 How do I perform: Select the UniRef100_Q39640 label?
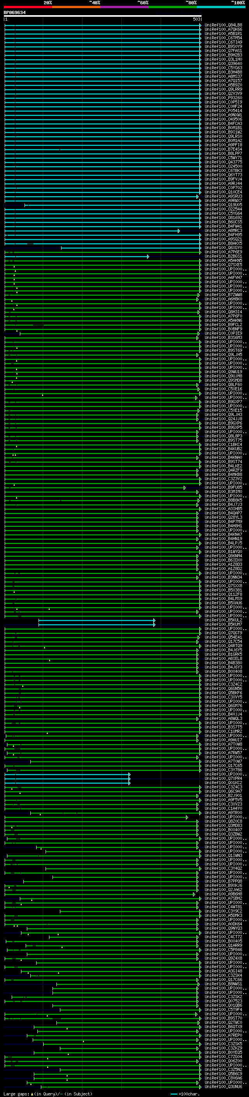(x=223, y=63)
